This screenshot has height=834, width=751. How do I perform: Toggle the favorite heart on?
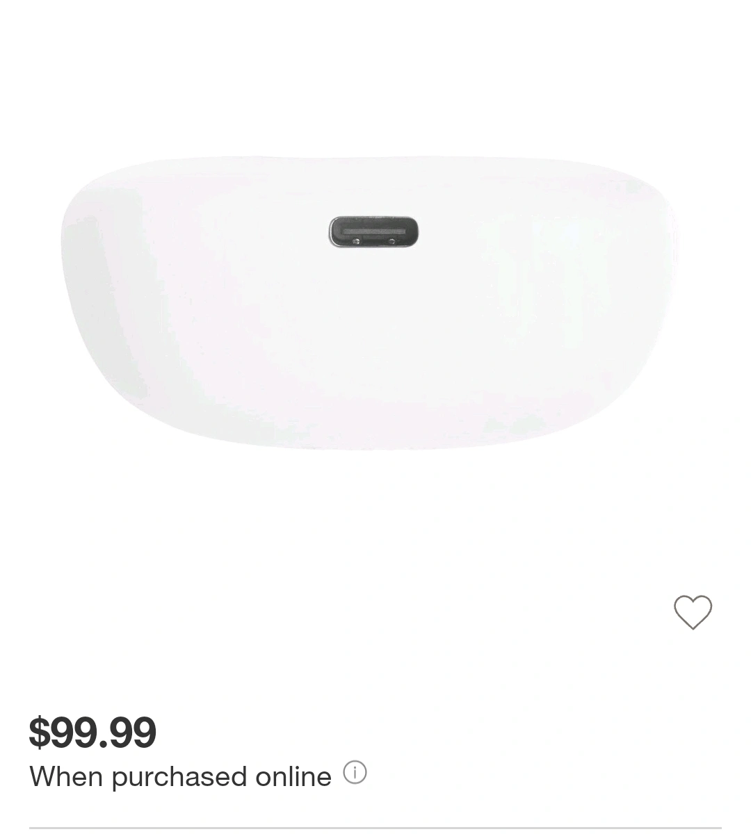pyautogui.click(x=693, y=612)
